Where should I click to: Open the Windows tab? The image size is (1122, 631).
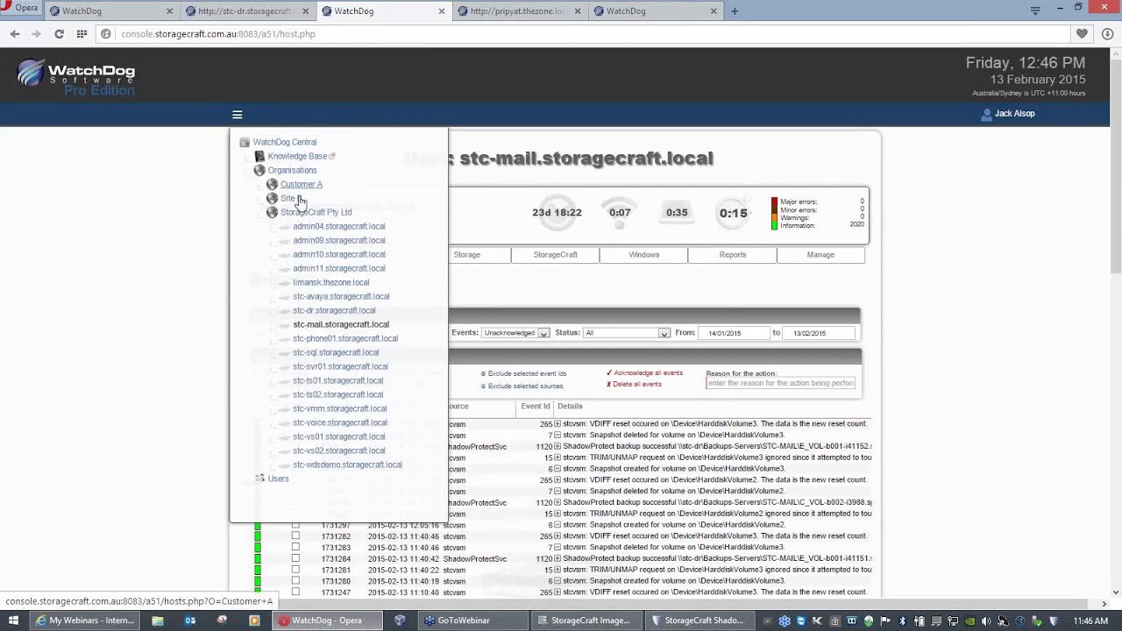(643, 255)
